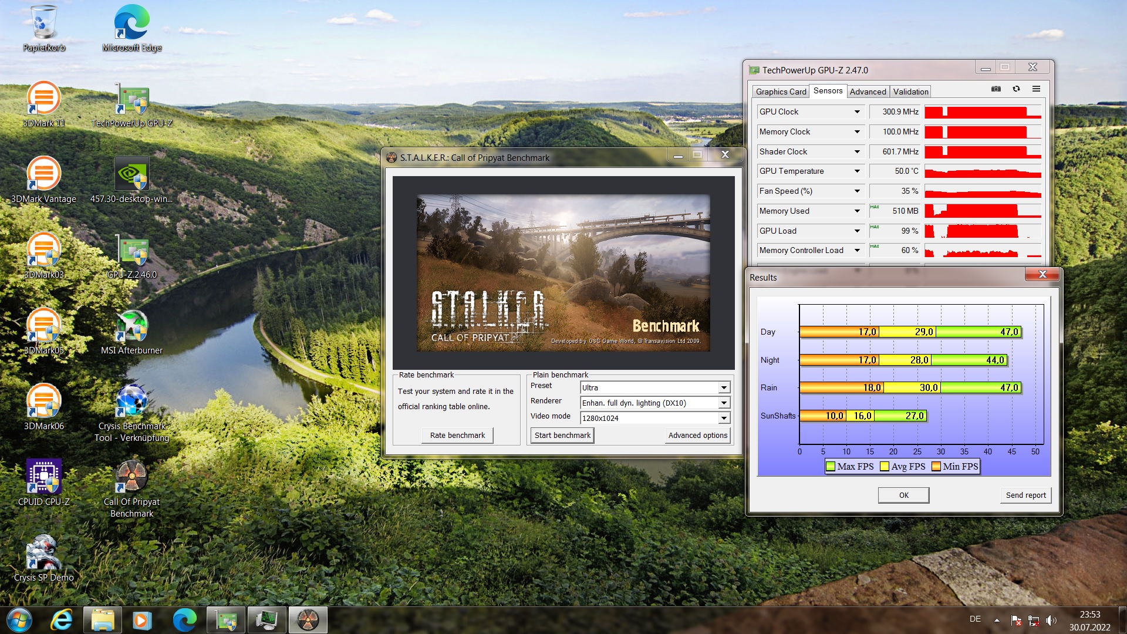1127x634 pixels.
Task: Open GPU-Z hamburger menu icon
Action: (1036, 89)
